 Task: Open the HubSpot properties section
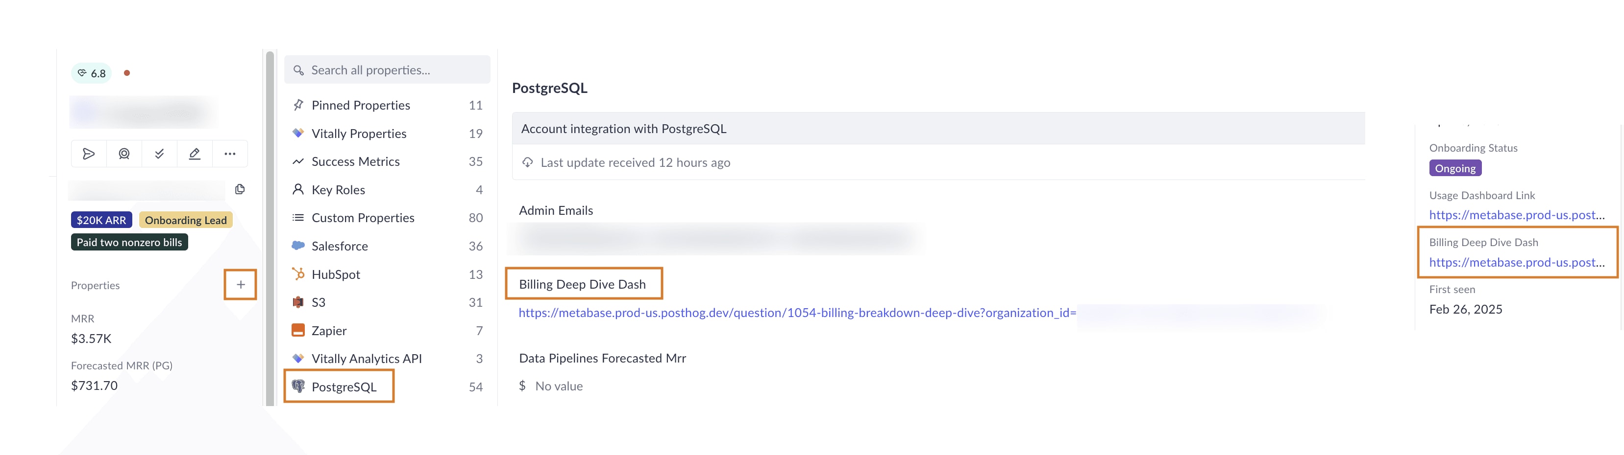point(336,274)
